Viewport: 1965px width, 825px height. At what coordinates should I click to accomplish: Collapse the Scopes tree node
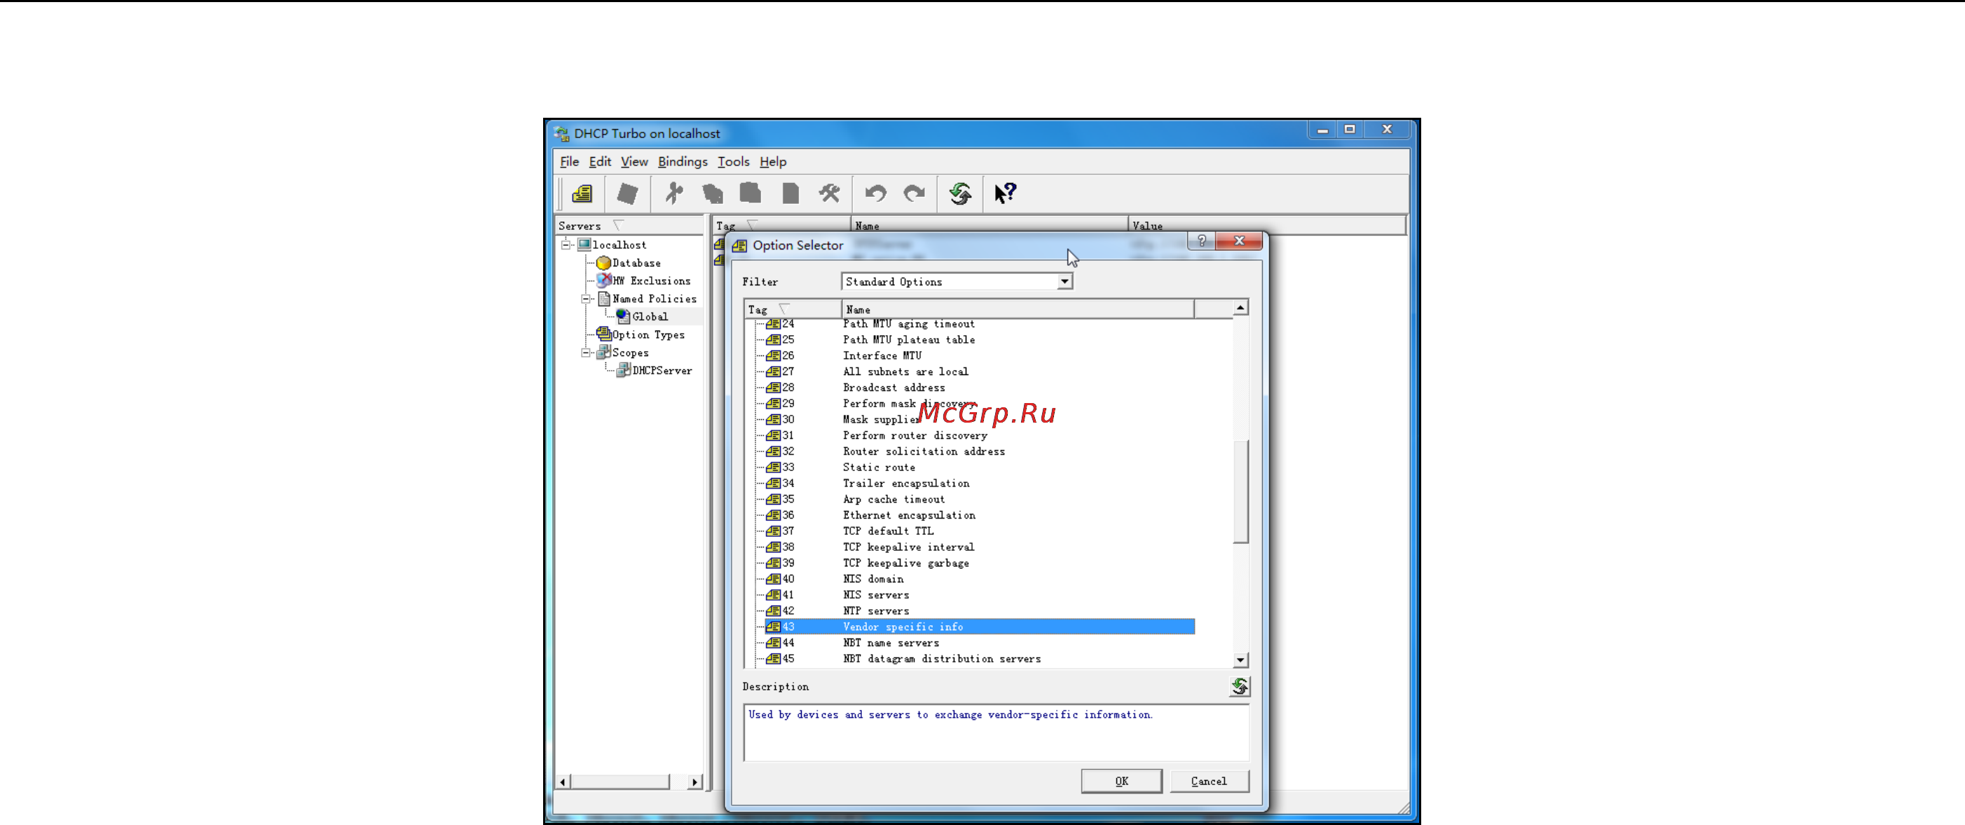click(x=586, y=353)
